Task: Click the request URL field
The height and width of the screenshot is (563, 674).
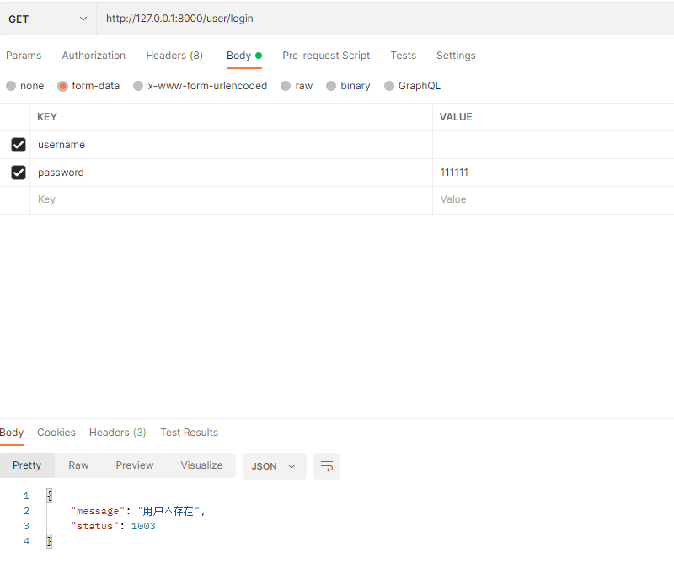Action: pos(385,19)
